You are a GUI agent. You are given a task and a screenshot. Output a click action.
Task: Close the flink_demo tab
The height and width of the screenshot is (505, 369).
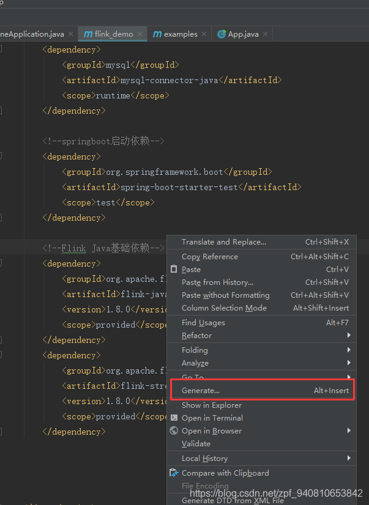click(140, 34)
